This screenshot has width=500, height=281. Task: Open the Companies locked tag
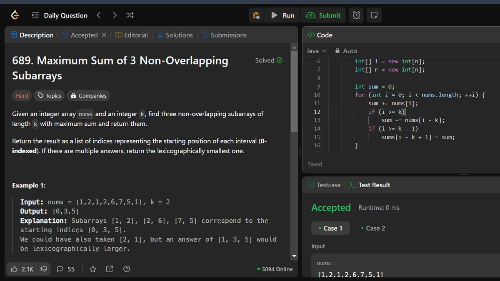88,96
